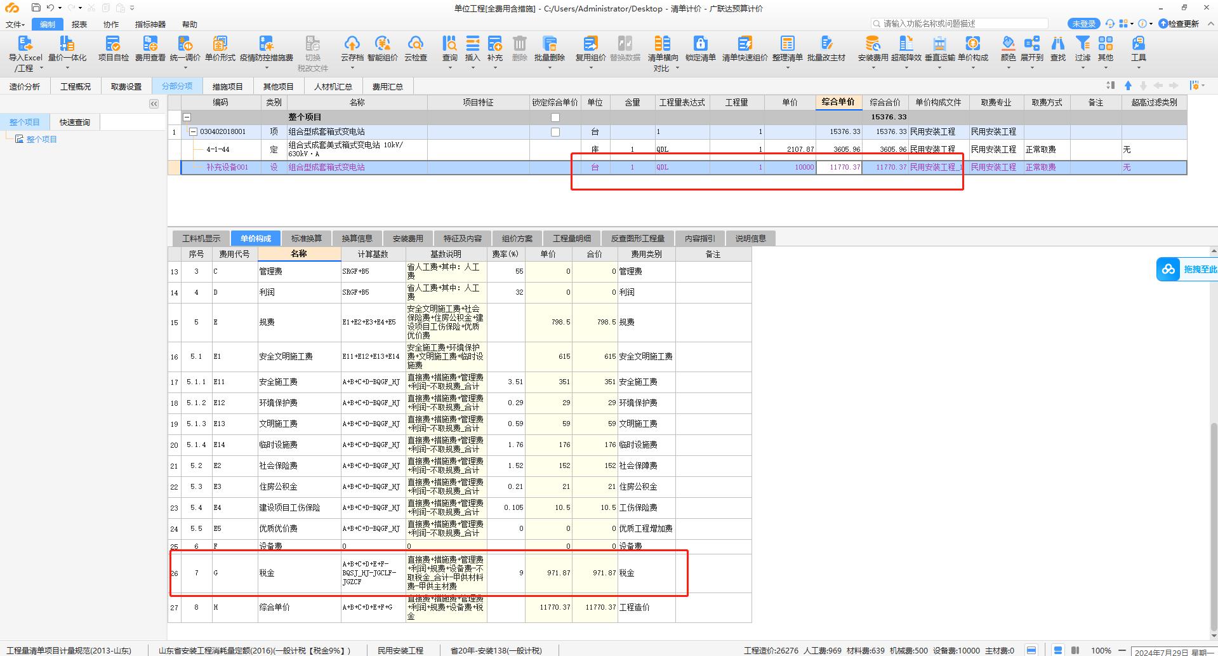Open the 指标神器 ribbon tab
Screen dimensions: 1218x656
tap(150, 24)
